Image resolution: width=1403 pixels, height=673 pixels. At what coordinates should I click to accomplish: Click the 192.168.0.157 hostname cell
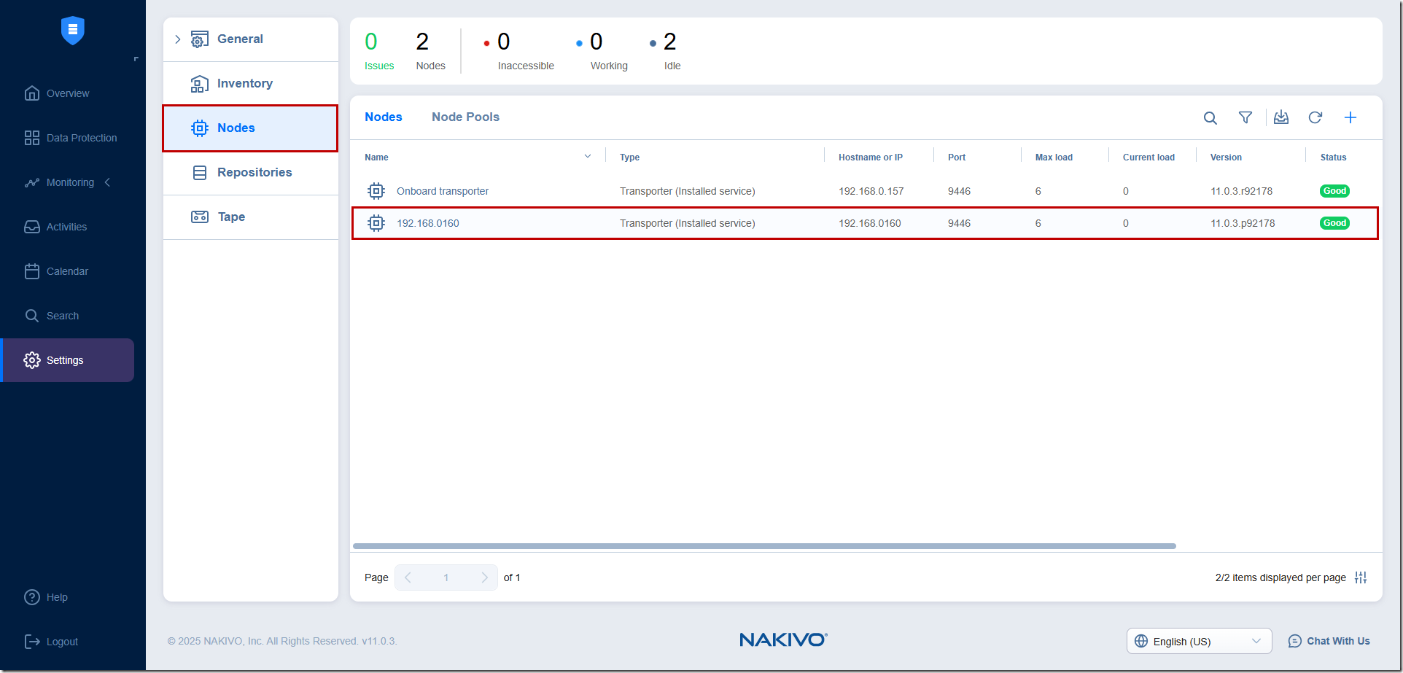click(871, 191)
